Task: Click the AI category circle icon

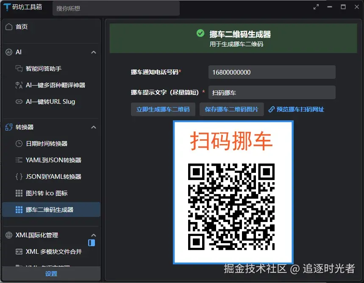Action: coord(9,52)
